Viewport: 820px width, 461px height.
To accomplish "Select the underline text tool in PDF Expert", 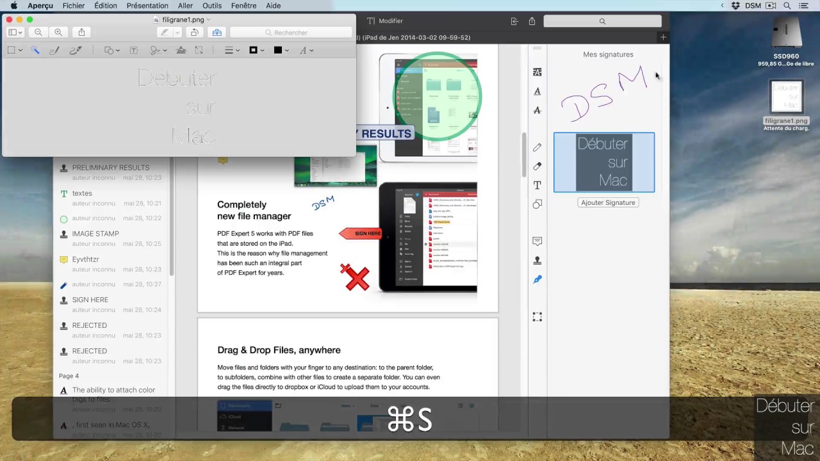I will pyautogui.click(x=537, y=92).
